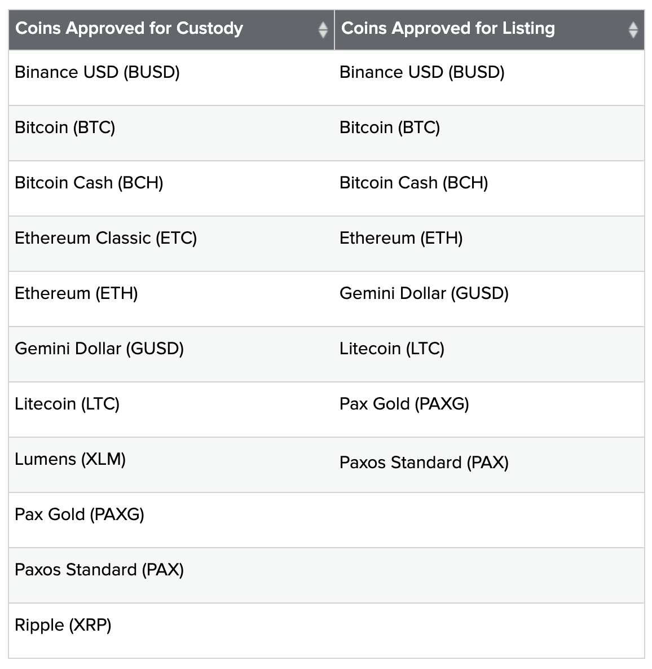652x669 pixels.
Task: Select Bitcoin (BTC) in the Listing column
Action: click(390, 127)
